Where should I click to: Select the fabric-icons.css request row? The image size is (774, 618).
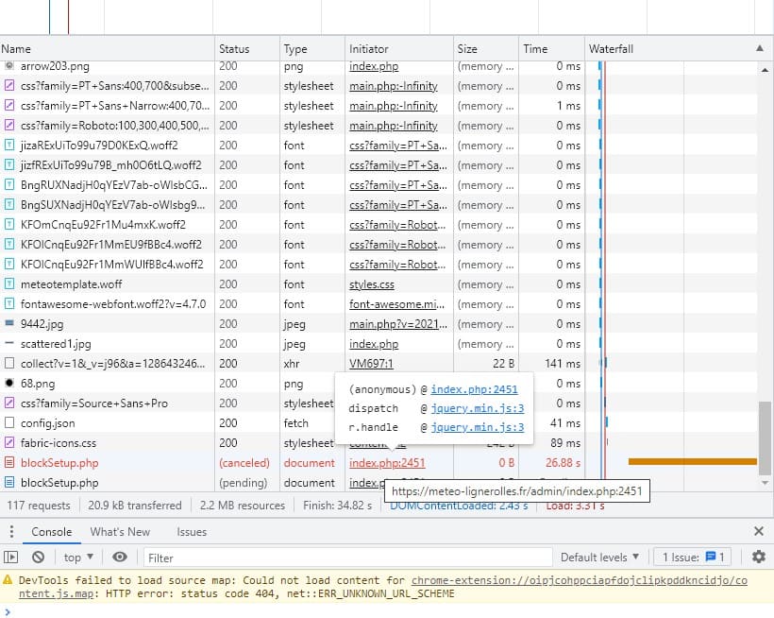click(379, 442)
